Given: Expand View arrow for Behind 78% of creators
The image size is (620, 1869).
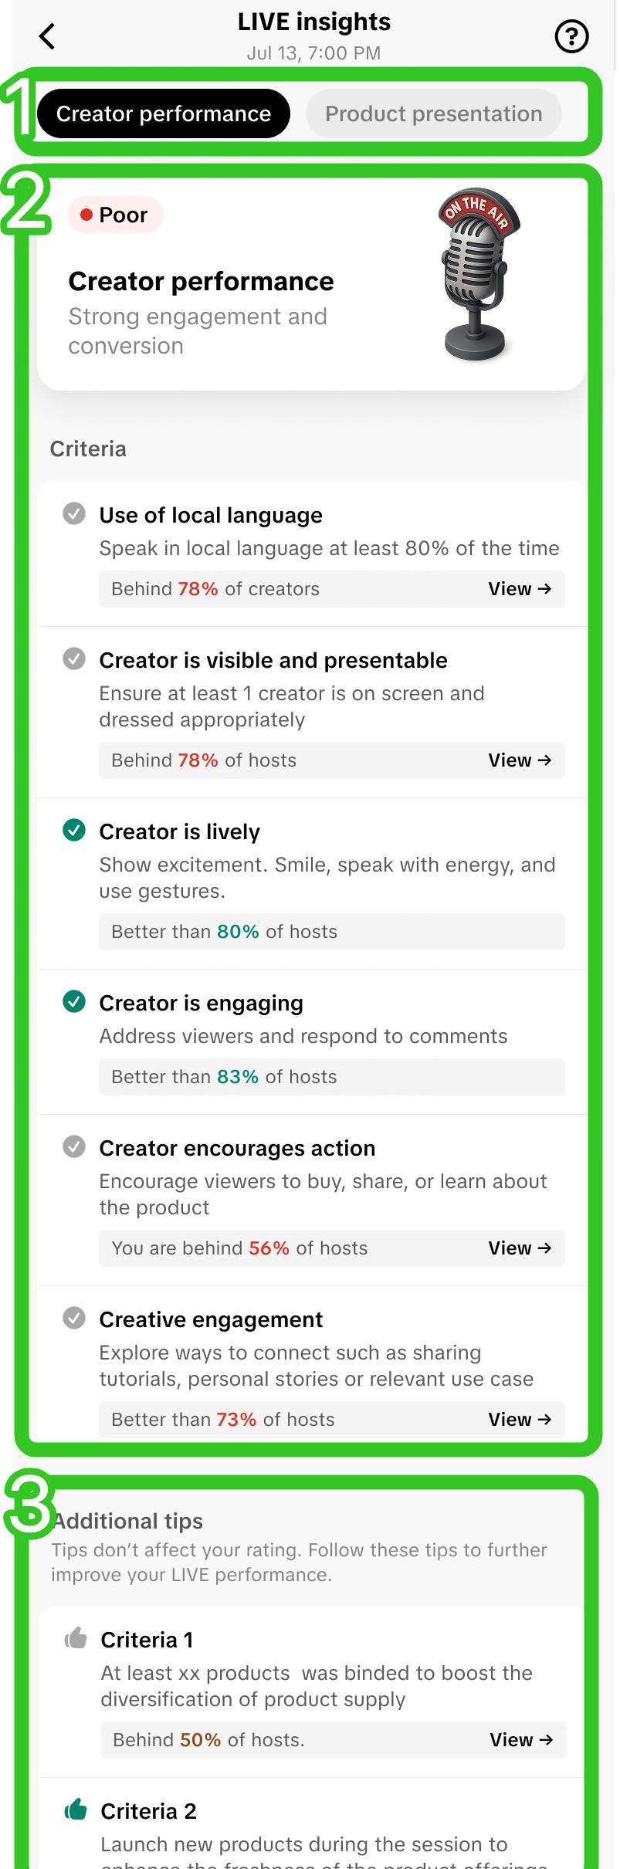Looking at the screenshot, I should point(520,589).
